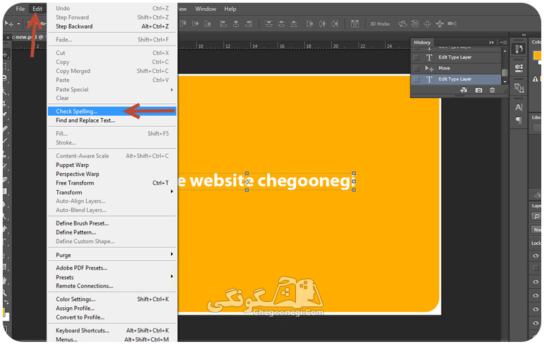Screen dimensions: 544x346
Task: Click the History panel scroll down arrow
Action: [x=504, y=82]
